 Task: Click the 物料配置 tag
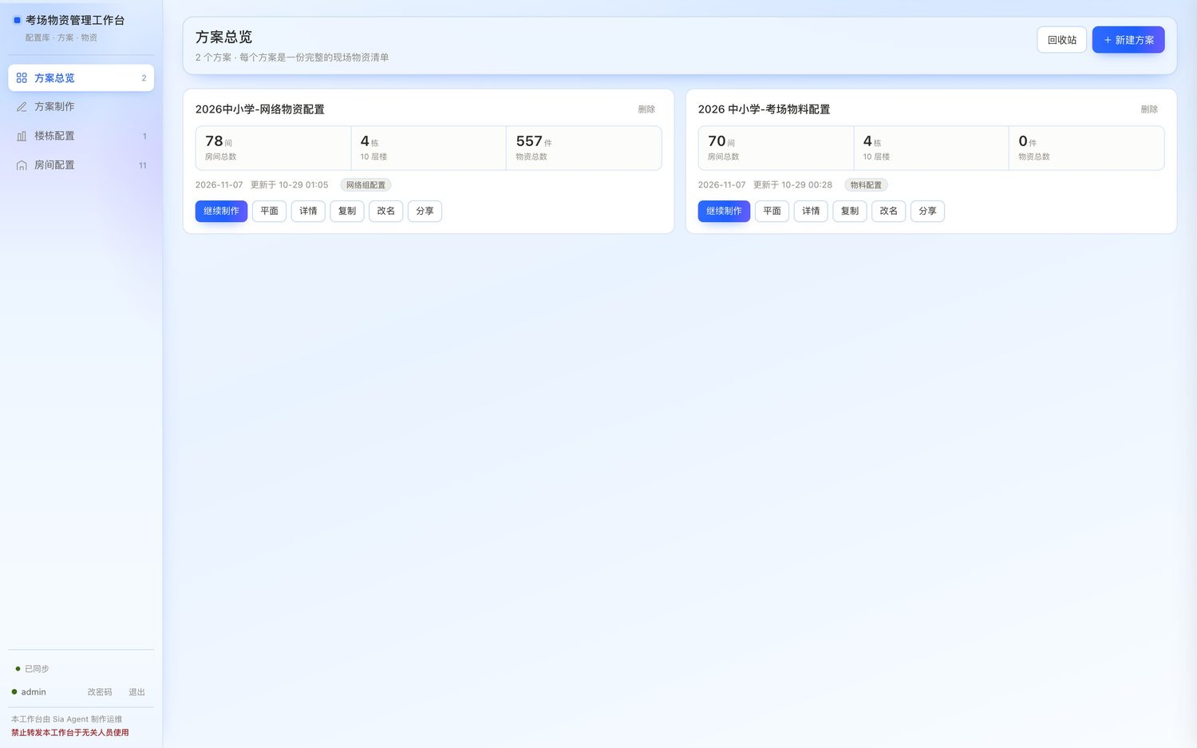point(866,185)
